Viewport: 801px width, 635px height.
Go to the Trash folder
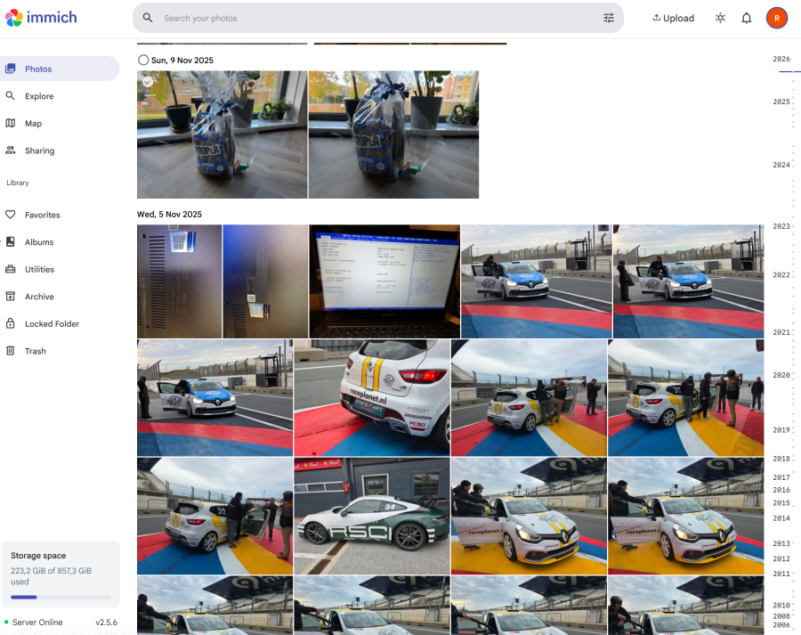click(x=35, y=351)
